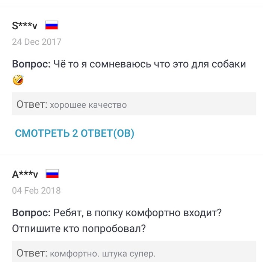
Task: Expand СМОТРЕТЬ 2 ОТВЕТ(ОВ) replies
Action: 74,133
